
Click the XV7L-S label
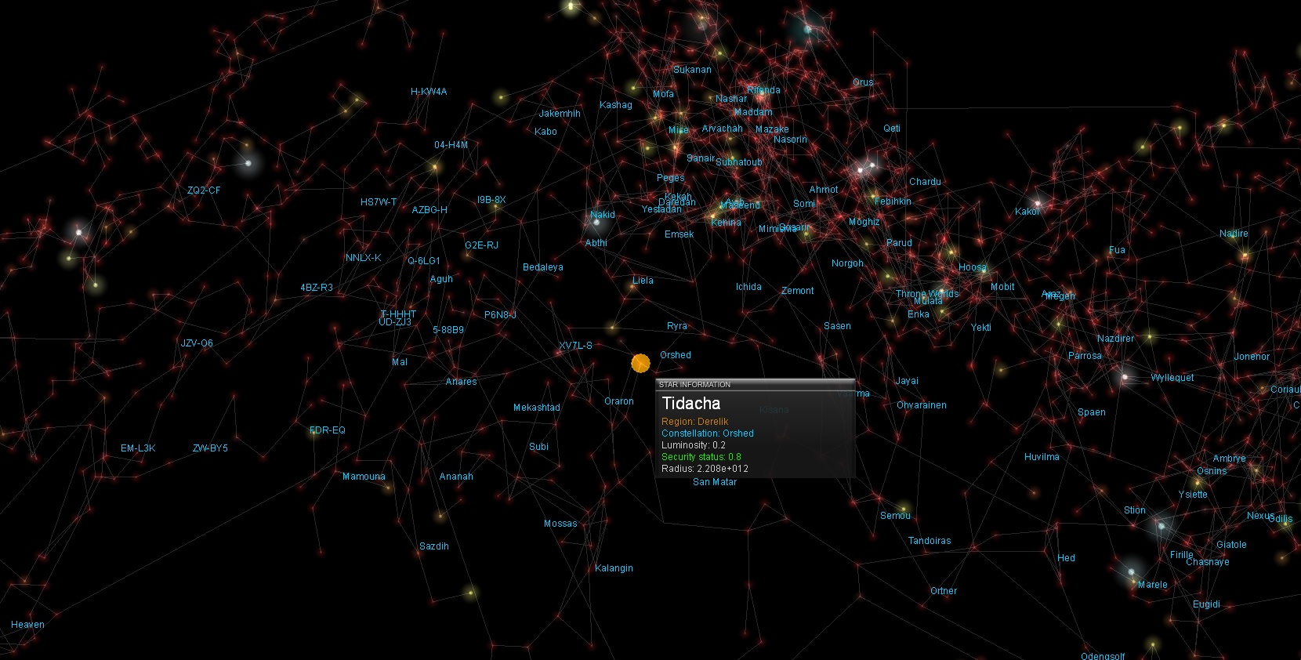point(576,346)
